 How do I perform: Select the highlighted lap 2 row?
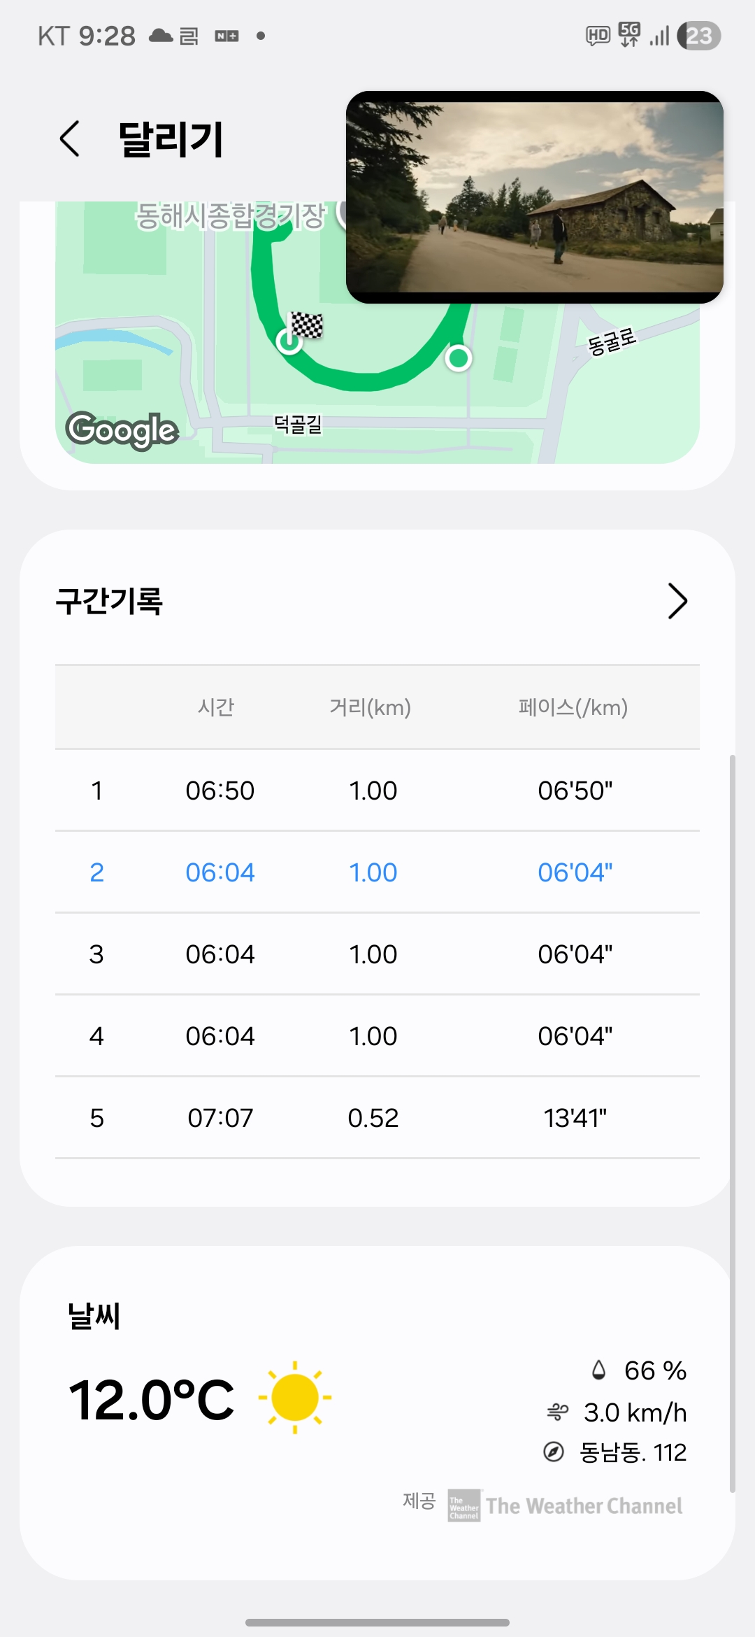pos(377,872)
